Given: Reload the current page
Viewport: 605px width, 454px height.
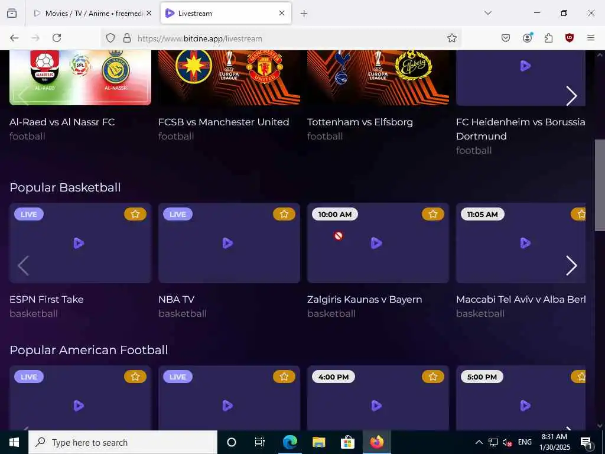Looking at the screenshot, I should pyautogui.click(x=57, y=38).
